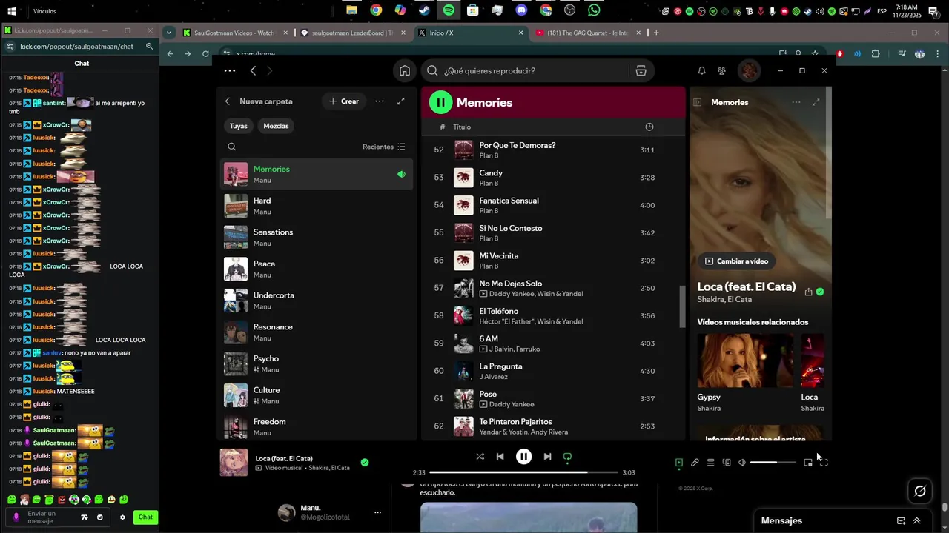Set the Spotify volume slider
The image size is (949, 533).
tap(773, 463)
